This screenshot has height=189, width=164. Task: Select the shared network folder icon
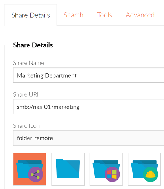pyautogui.click(x=29, y=169)
